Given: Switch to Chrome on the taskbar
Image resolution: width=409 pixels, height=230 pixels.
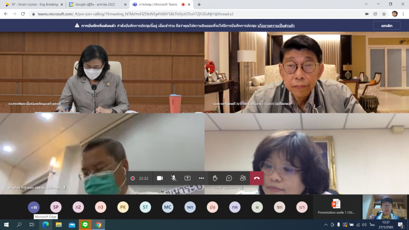Looking at the screenshot, I should point(98,224).
